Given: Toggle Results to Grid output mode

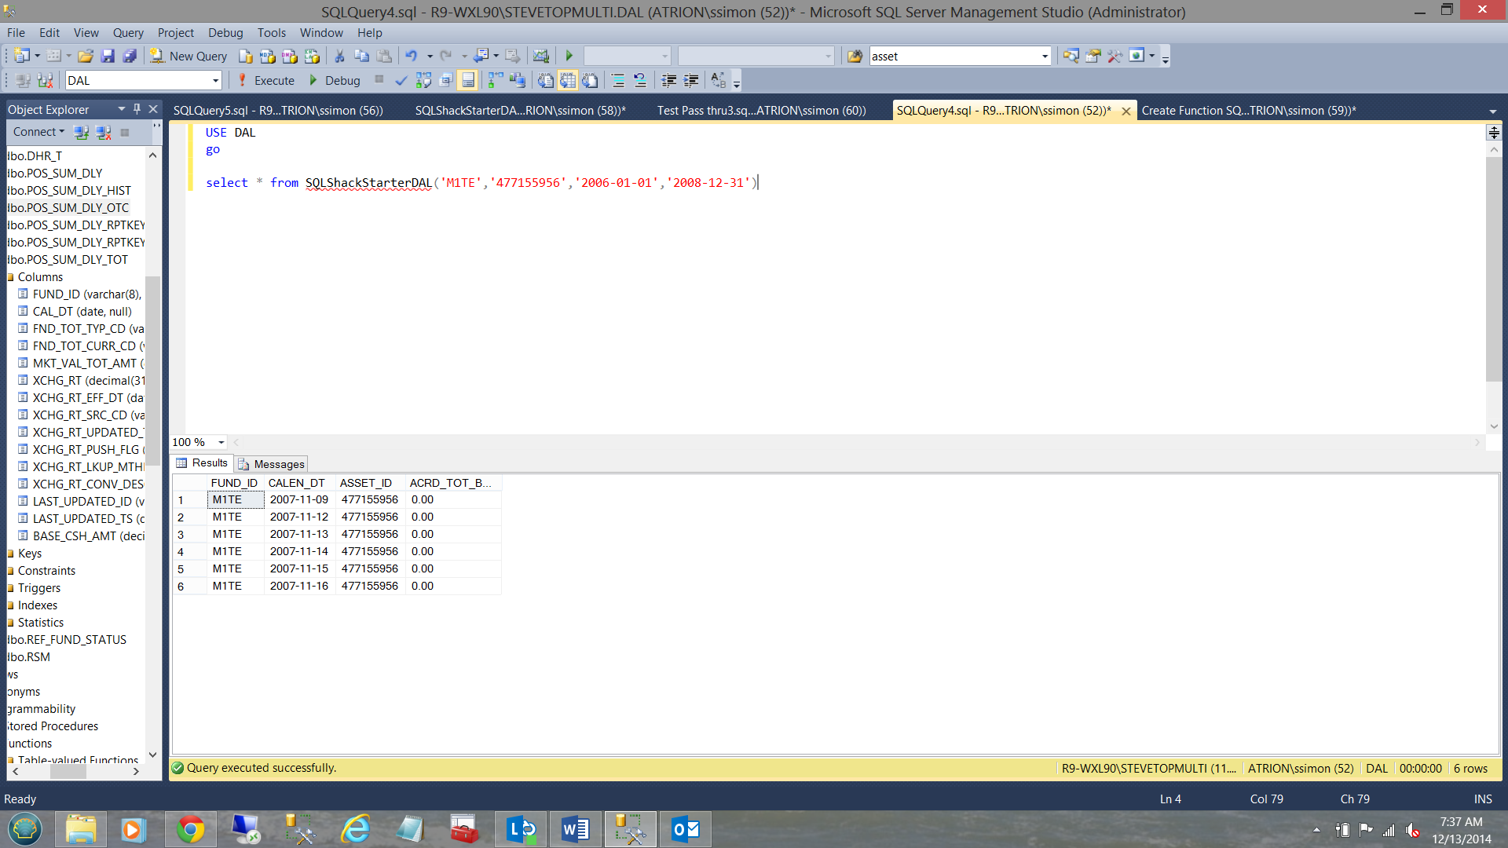Looking at the screenshot, I should coord(568,80).
